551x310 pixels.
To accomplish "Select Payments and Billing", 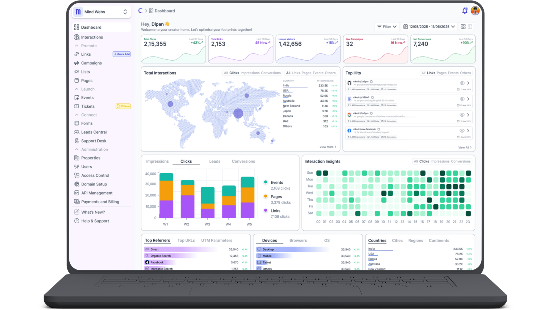I will [100, 202].
